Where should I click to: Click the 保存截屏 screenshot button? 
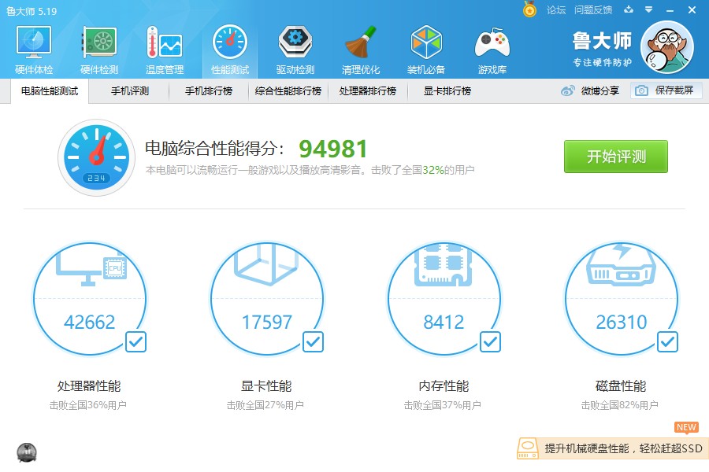(666, 90)
